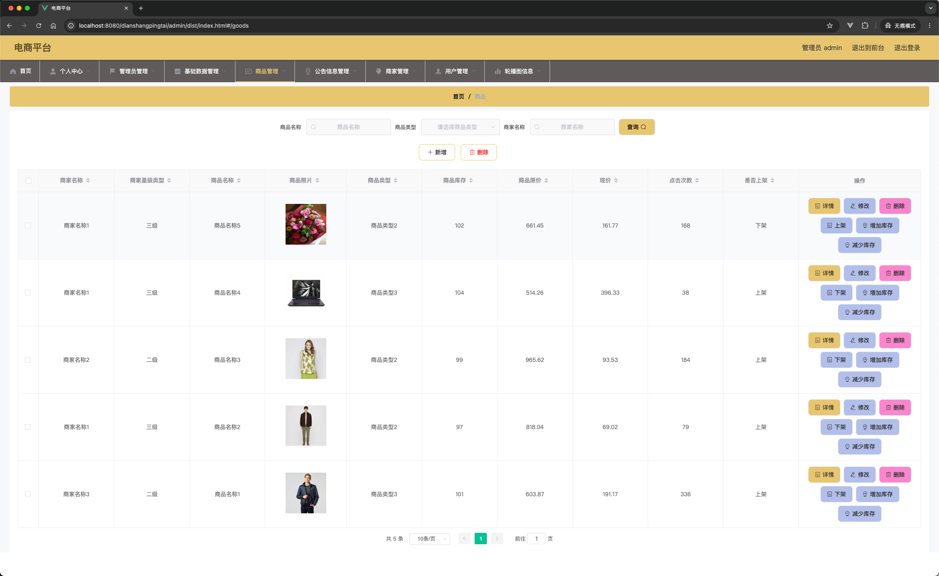
Task: Open flower bouquet product photo
Action: 306,224
